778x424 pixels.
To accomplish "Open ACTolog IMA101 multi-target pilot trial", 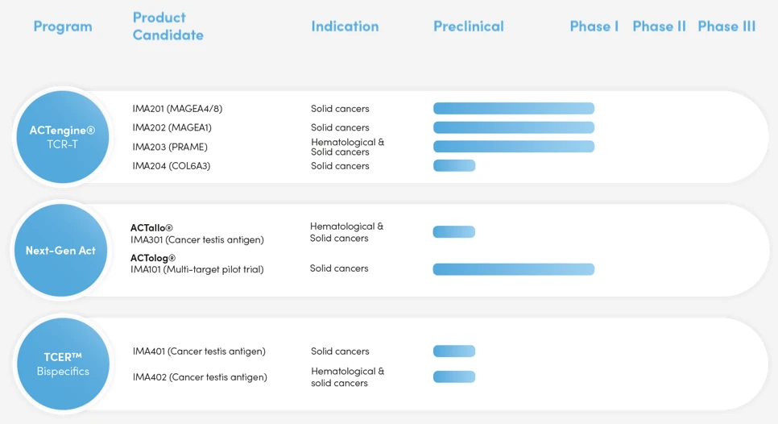I will point(197,264).
